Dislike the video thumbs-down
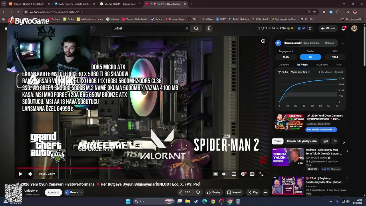 pyautogui.click(x=198, y=193)
